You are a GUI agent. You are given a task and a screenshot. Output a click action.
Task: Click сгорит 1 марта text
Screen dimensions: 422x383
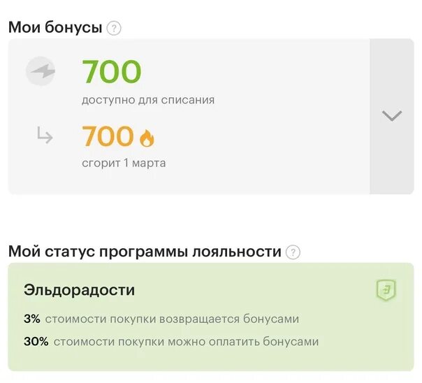[x=124, y=163]
